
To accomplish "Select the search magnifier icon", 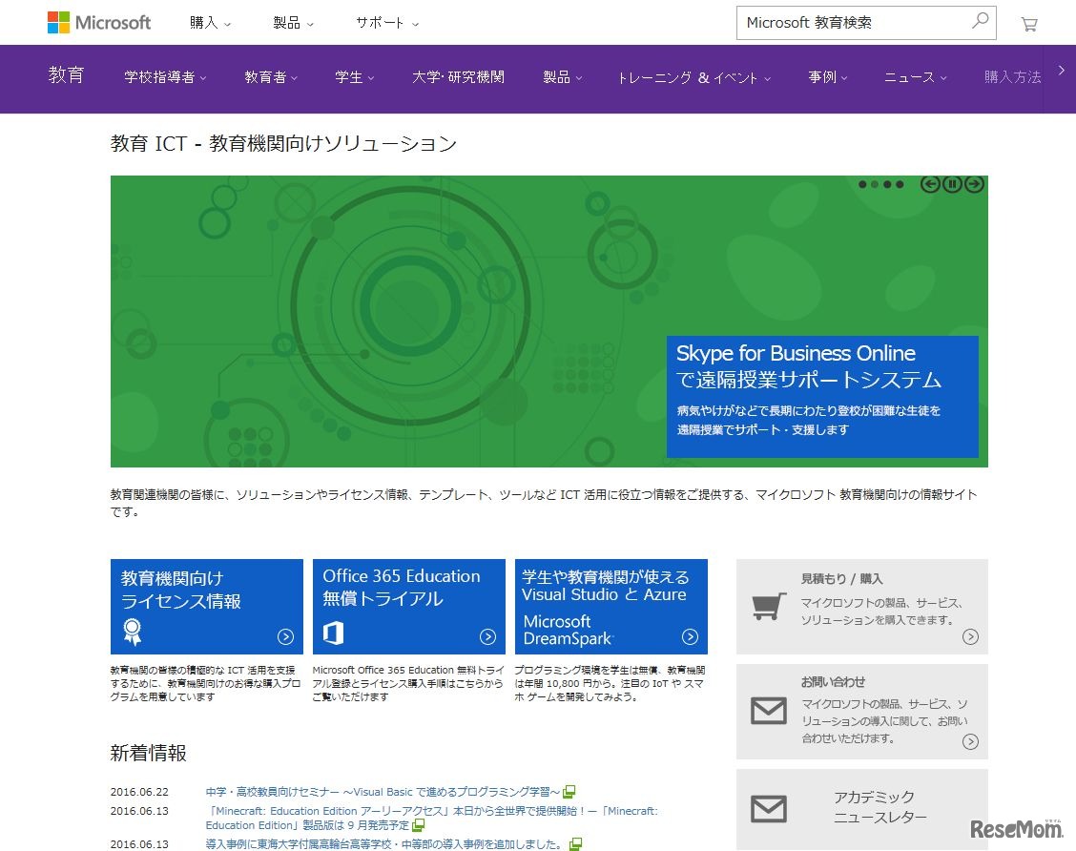I will point(980,22).
